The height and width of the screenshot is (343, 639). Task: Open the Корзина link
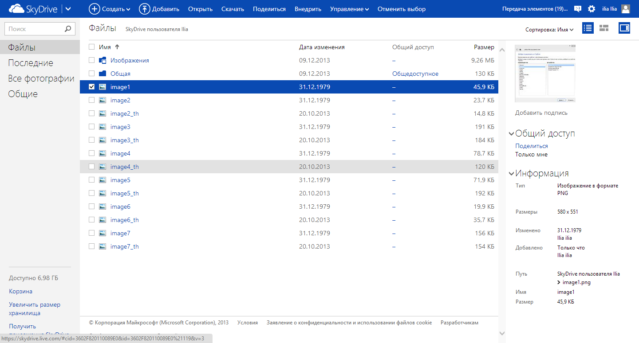[x=20, y=291]
